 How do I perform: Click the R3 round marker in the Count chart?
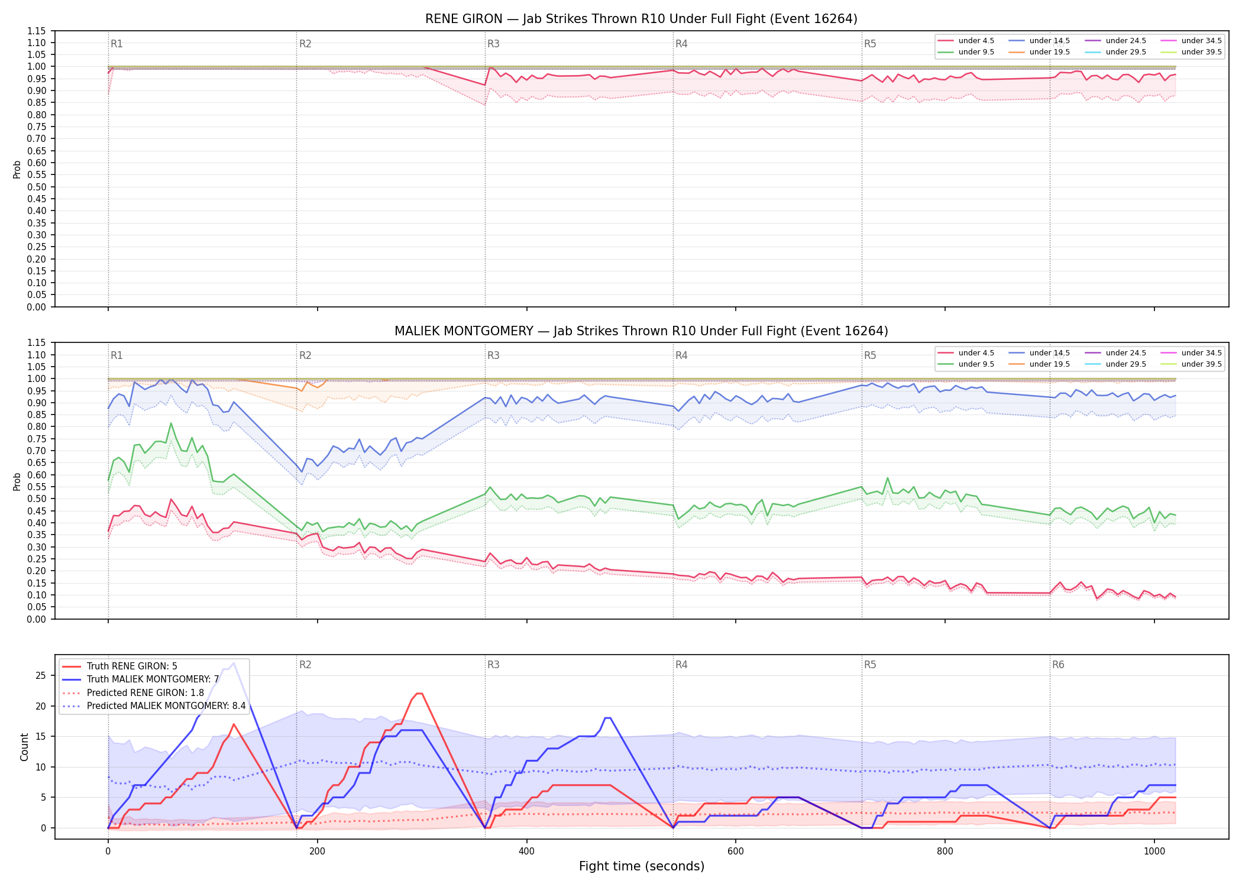coord(493,665)
